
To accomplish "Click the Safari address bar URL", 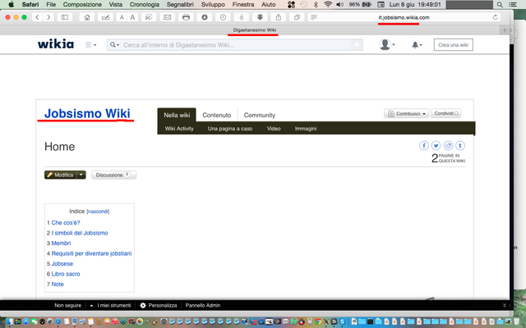I will 404,17.
